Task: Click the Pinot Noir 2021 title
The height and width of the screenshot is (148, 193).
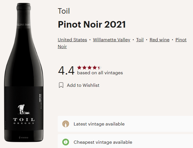Action: point(92,24)
